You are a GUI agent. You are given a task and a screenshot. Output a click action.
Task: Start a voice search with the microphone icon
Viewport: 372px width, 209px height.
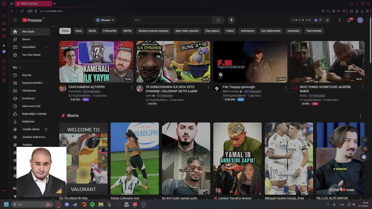[x=232, y=20]
